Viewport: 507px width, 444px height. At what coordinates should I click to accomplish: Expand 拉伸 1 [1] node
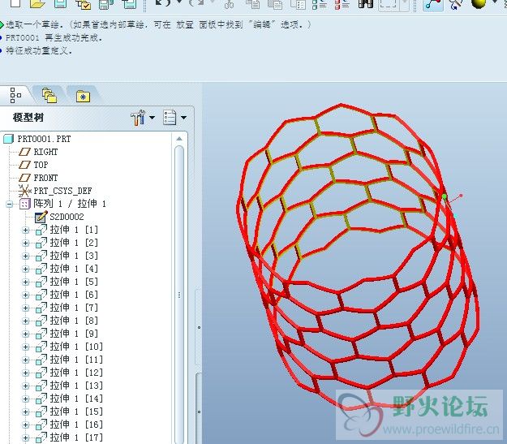click(x=25, y=230)
